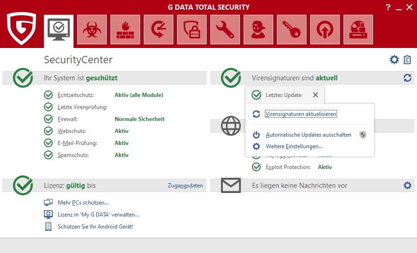417x253 pixels.
Task: Open SecurityCenter settings gear icon
Action: click(394, 60)
